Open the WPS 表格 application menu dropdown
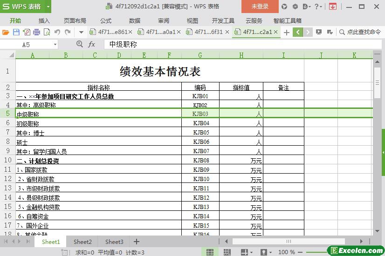 tap(48, 7)
